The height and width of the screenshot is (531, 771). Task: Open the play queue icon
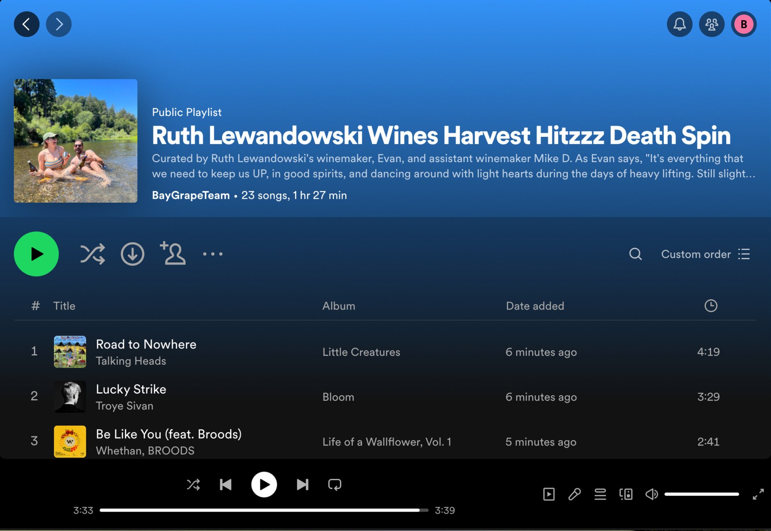click(x=600, y=494)
